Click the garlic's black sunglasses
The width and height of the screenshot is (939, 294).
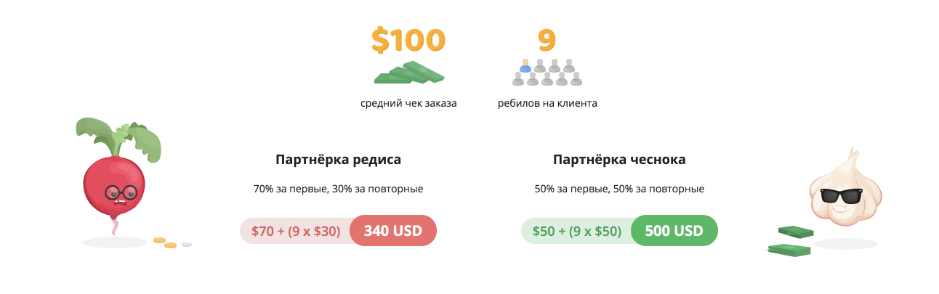841,195
